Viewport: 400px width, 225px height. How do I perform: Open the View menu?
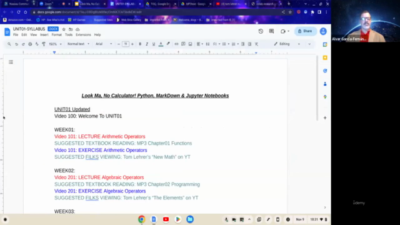click(33, 35)
